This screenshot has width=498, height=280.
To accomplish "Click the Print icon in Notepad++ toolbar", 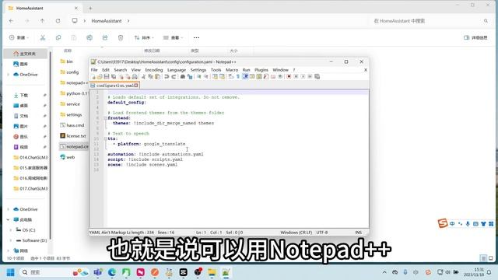I will point(135,76).
